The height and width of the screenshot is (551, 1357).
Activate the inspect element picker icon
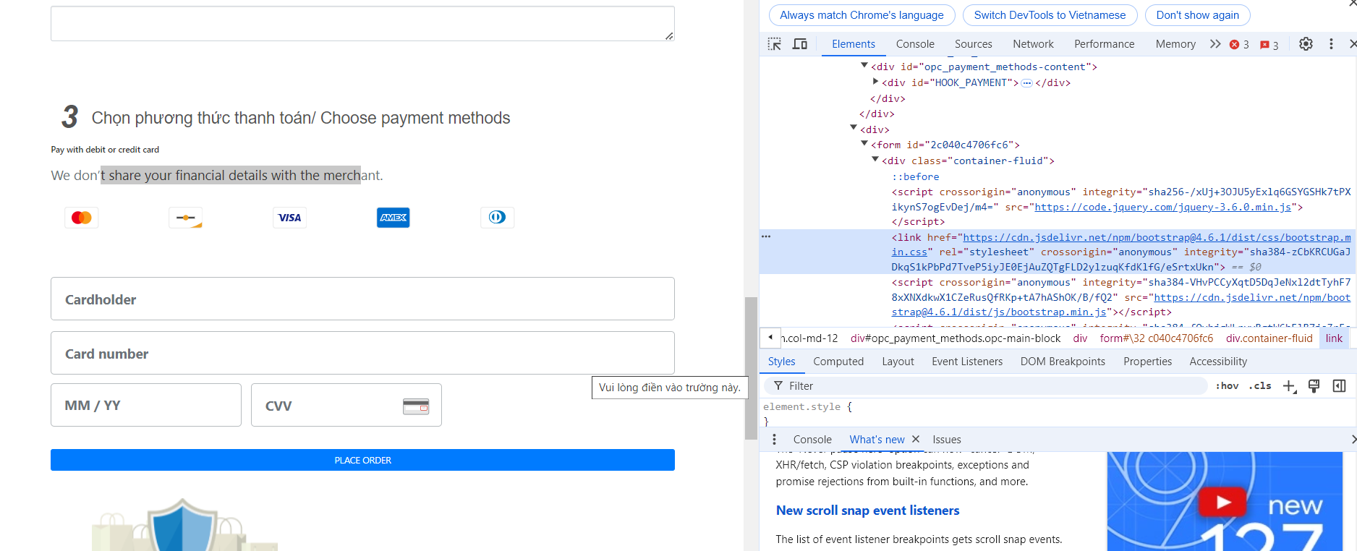click(774, 44)
